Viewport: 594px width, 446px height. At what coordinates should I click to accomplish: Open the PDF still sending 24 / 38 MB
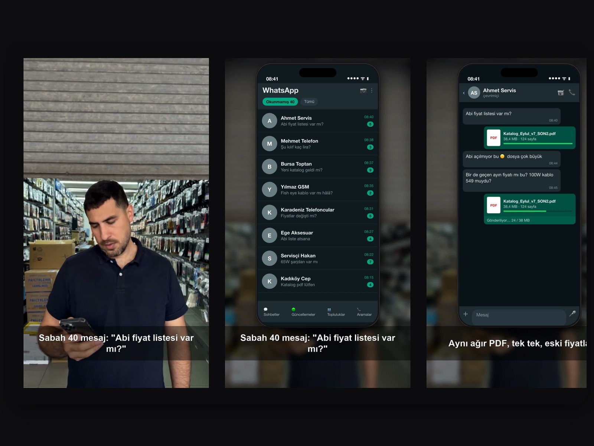click(x=529, y=209)
